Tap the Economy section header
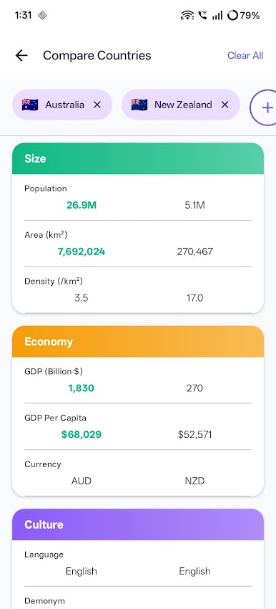The height and width of the screenshot is (609, 276). coord(138,341)
